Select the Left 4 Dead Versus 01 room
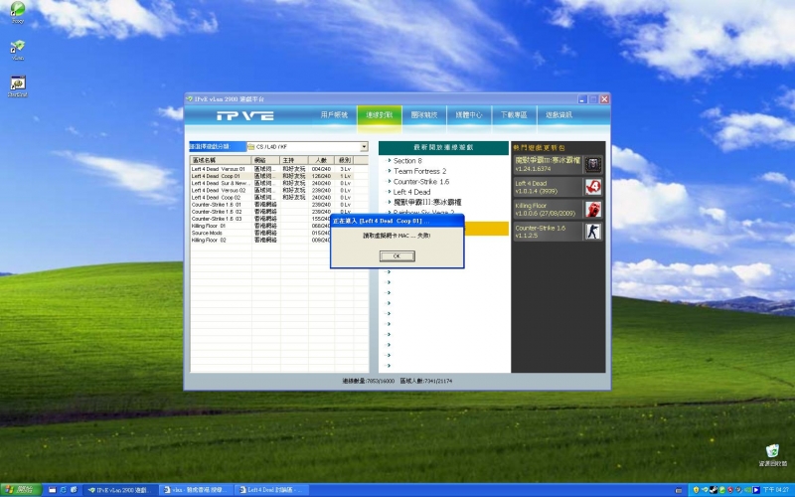Screen dimensions: 795x497 click(218, 169)
